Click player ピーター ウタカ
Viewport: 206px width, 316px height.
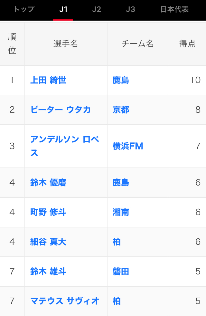coord(61,110)
